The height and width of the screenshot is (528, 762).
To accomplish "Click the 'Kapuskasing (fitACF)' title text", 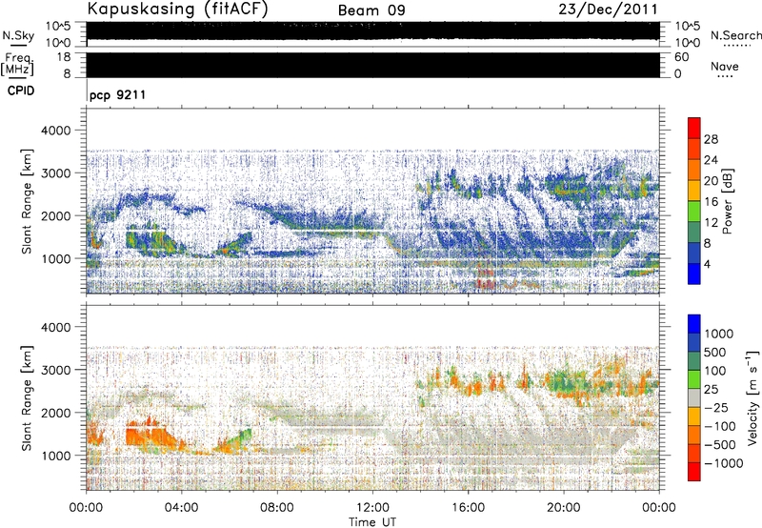I will tap(178, 9).
